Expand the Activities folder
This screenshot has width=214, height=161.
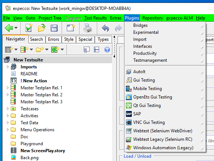pyautogui.click(x=8, y=116)
